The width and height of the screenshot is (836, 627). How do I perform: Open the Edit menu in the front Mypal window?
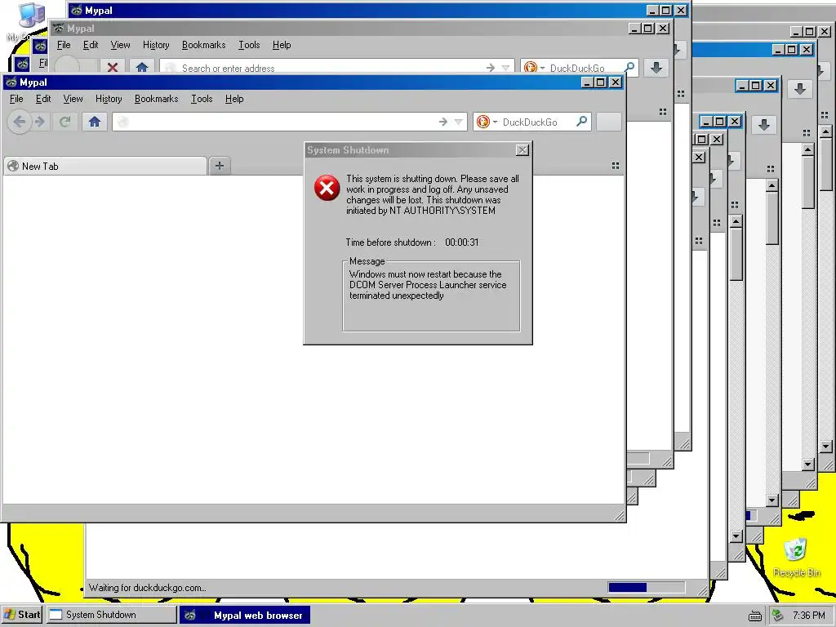[x=43, y=99]
